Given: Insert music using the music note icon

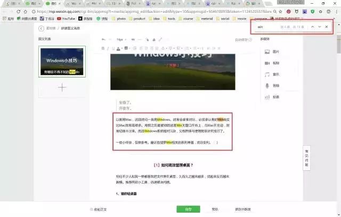Looking at the screenshot, I should pos(272,74).
